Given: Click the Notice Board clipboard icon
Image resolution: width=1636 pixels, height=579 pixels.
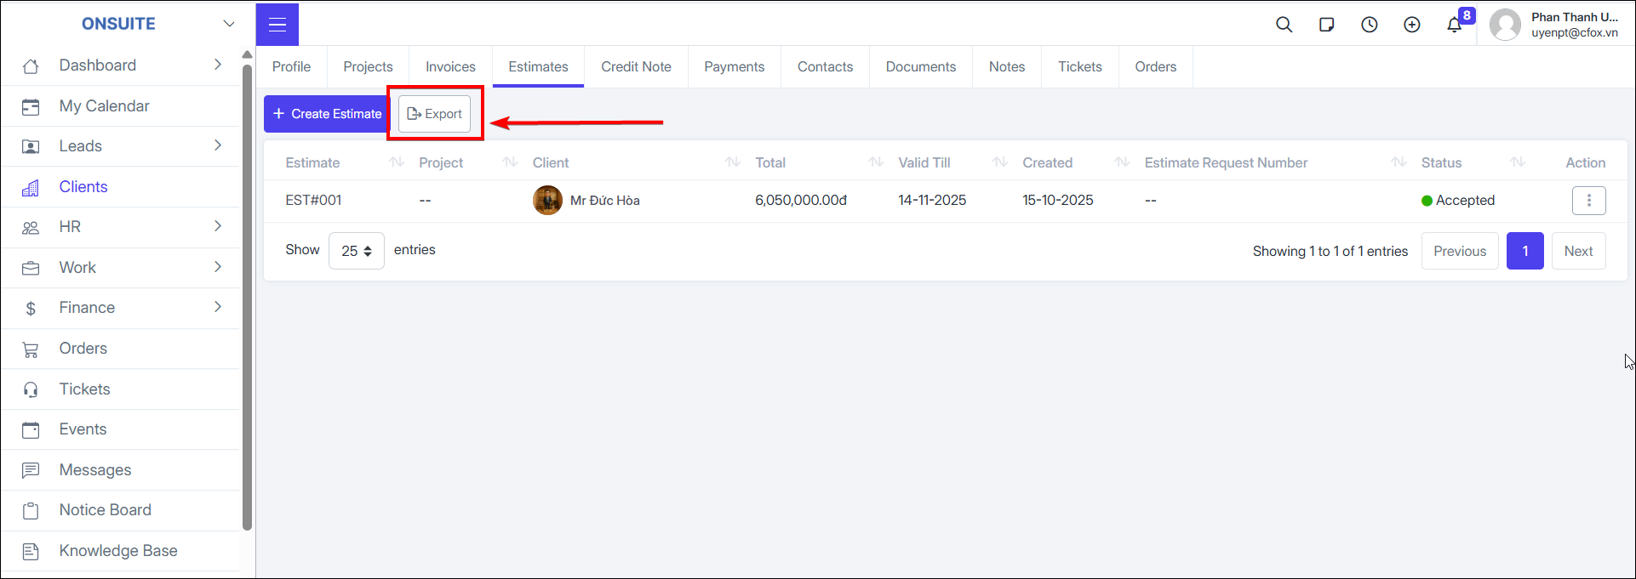Looking at the screenshot, I should click(x=31, y=510).
